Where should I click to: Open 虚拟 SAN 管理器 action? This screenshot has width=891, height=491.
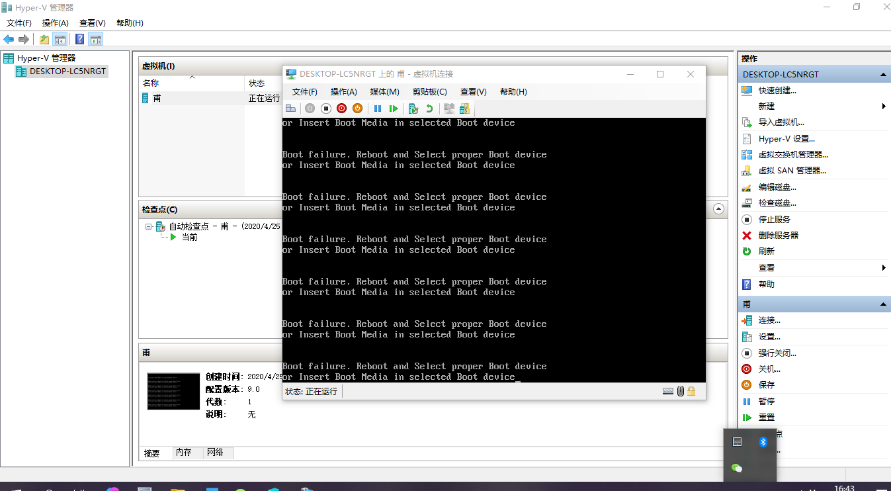tap(792, 171)
